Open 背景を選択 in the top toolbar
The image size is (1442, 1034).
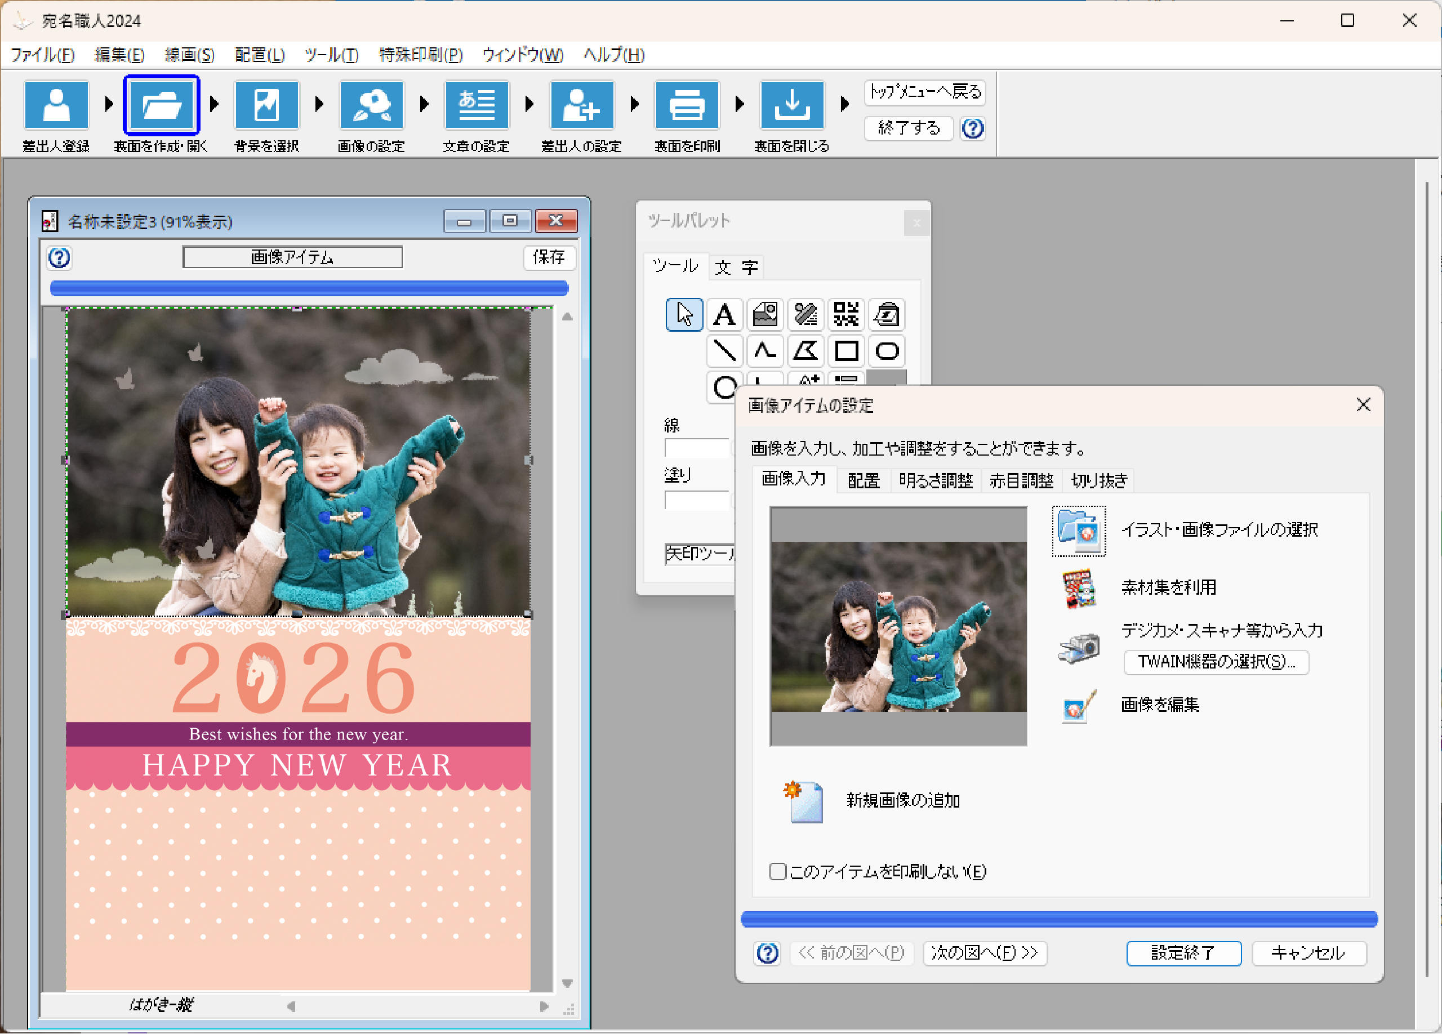tap(266, 105)
